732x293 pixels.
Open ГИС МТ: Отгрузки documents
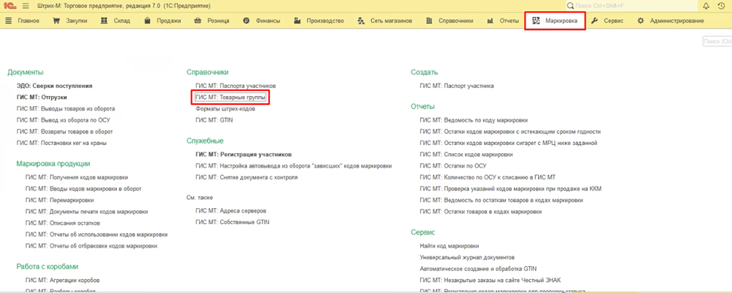click(42, 97)
